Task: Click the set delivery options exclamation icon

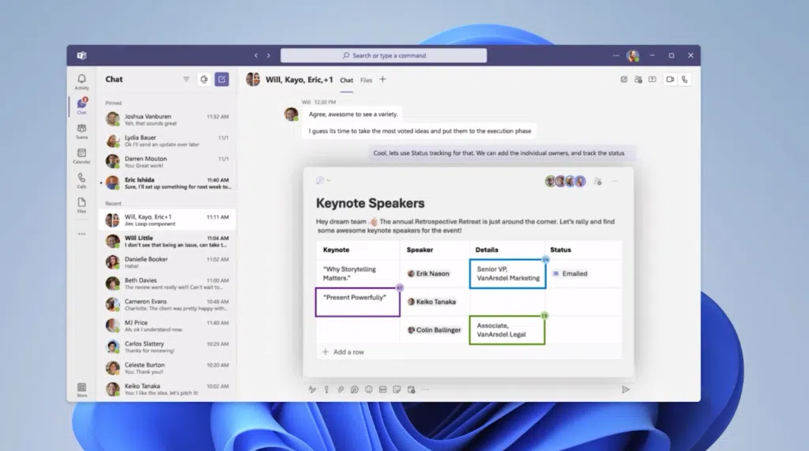Action: (326, 389)
